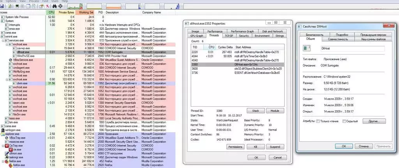
Task: Click Cancel in dllhost Properties dialog
Action: (x=277, y=158)
